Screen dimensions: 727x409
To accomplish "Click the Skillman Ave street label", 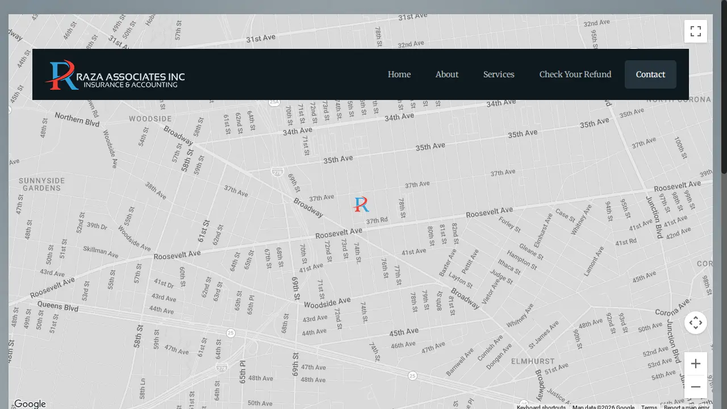I will 100,251.
